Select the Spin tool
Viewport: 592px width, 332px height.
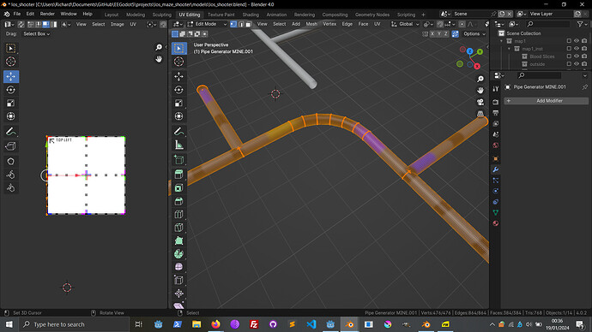point(179,253)
